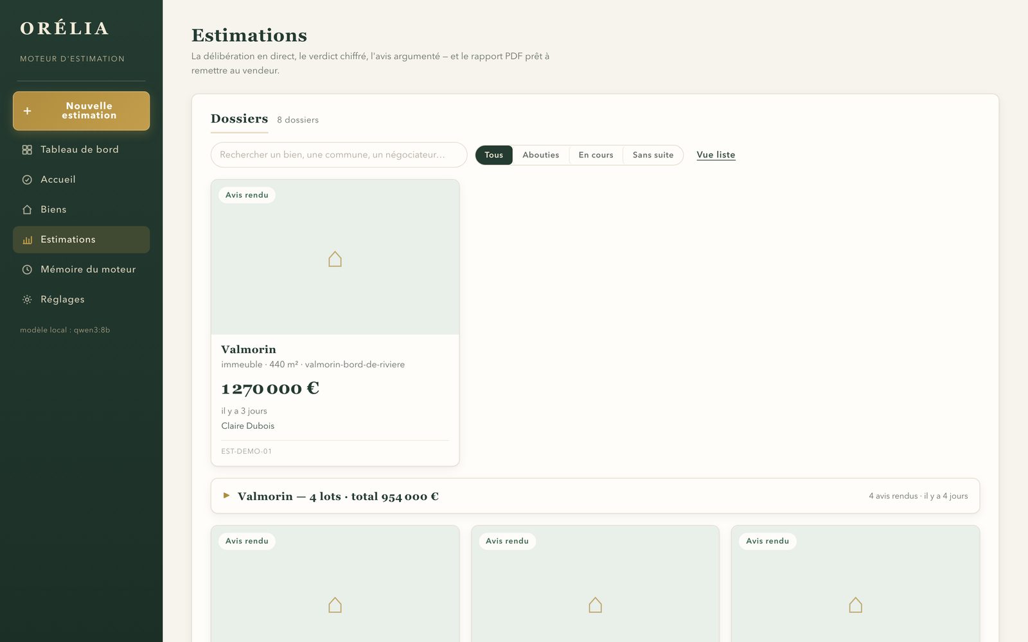Filter dossiers by Sans suite
This screenshot has height=642, width=1028.
pyautogui.click(x=653, y=155)
